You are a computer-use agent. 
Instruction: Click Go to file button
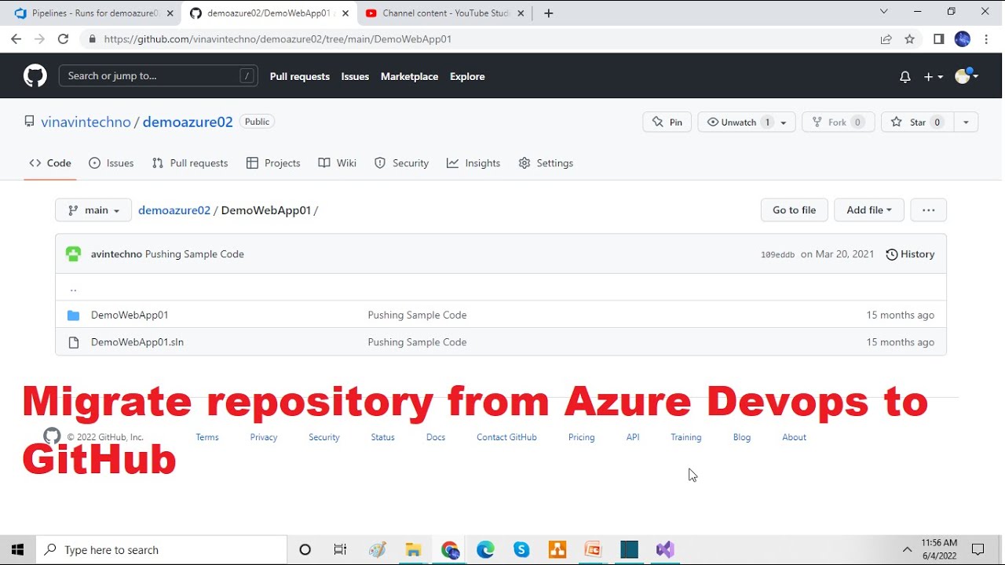tap(794, 210)
